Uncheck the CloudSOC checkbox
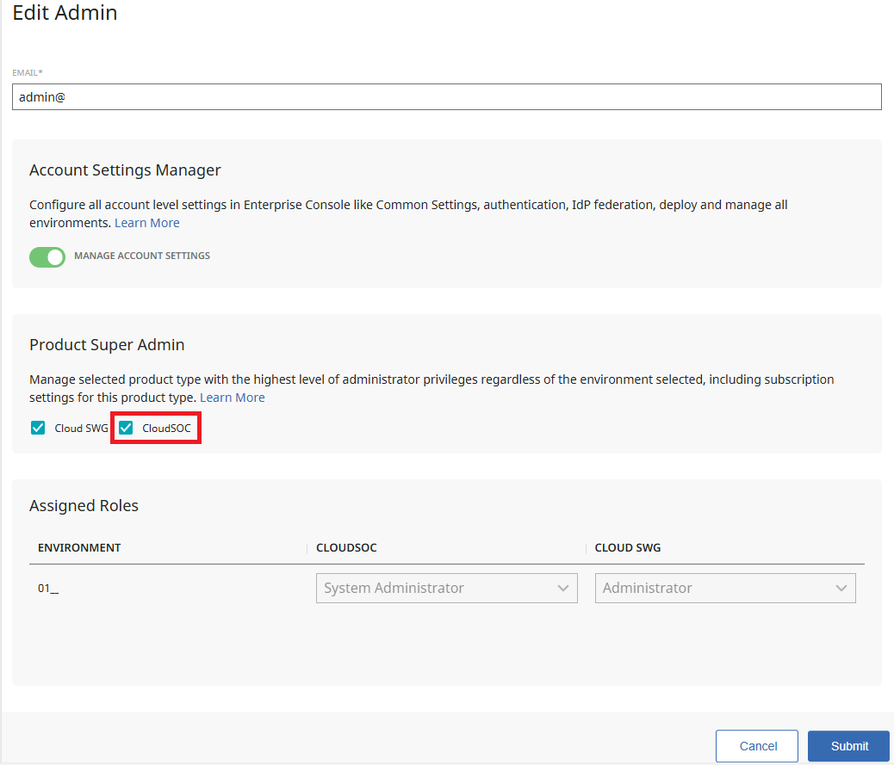This screenshot has height=765, width=894. (127, 428)
